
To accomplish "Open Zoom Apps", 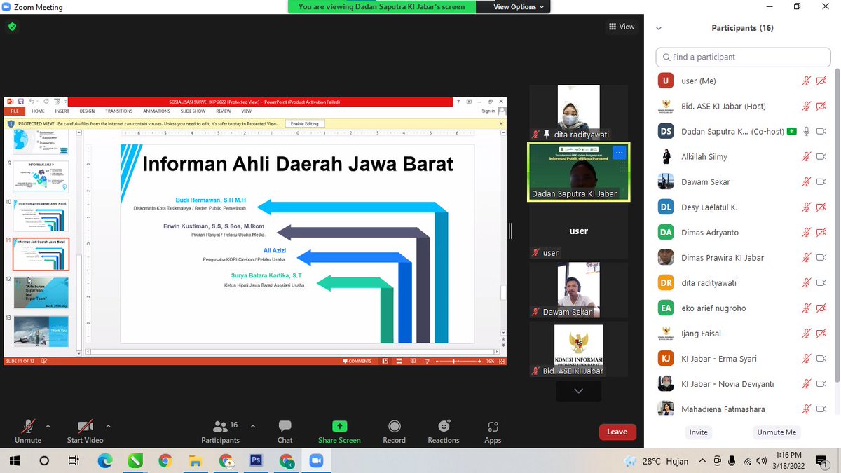I will (493, 431).
